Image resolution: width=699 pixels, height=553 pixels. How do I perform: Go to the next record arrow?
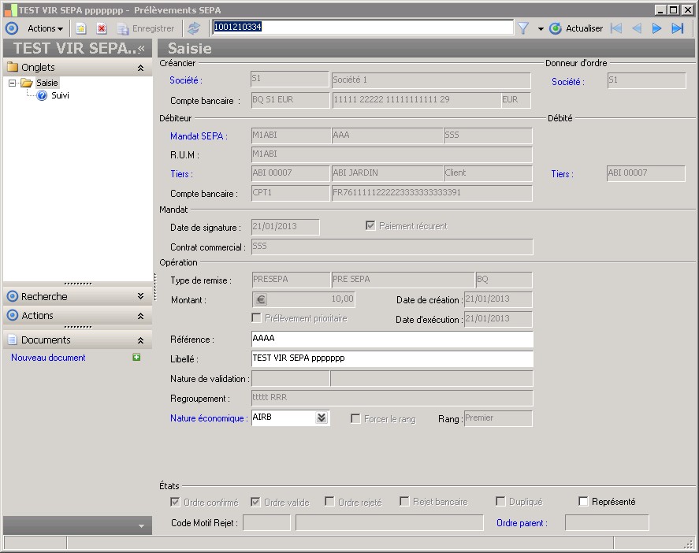(x=656, y=28)
